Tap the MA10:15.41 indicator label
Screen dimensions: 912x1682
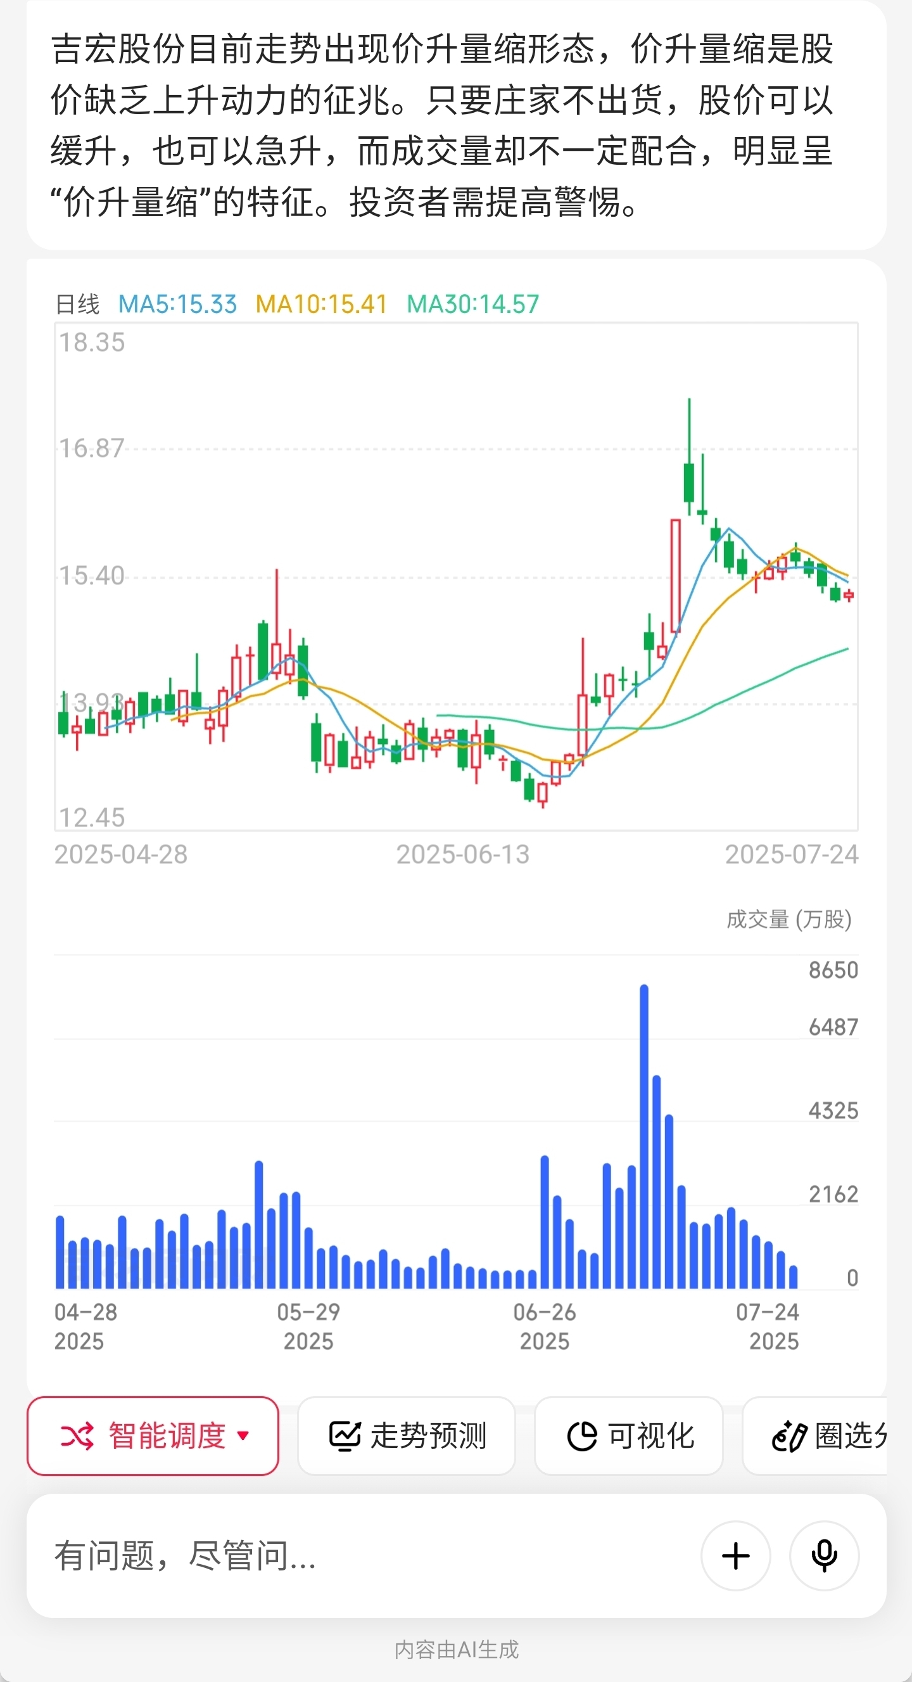pos(322,304)
